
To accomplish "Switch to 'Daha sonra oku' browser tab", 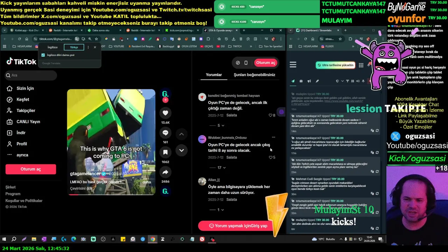I will coord(101,30).
